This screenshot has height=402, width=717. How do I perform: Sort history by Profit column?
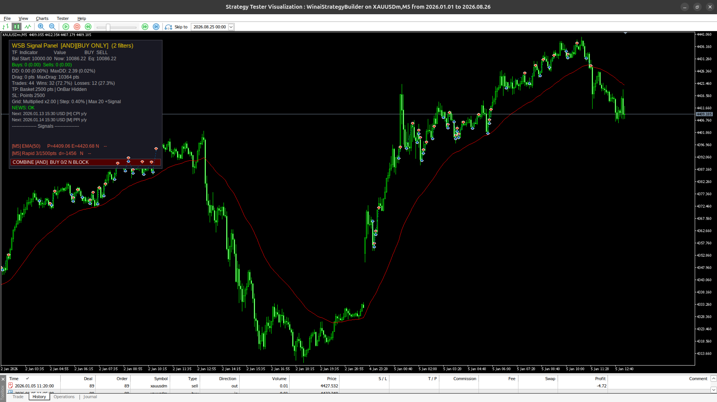click(x=583, y=379)
